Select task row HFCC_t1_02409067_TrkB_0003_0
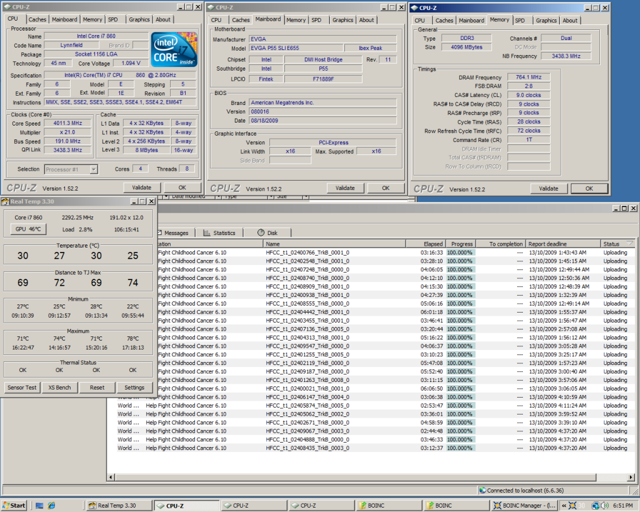Image resolution: width=640 pixels, height=512 pixels. click(371, 431)
